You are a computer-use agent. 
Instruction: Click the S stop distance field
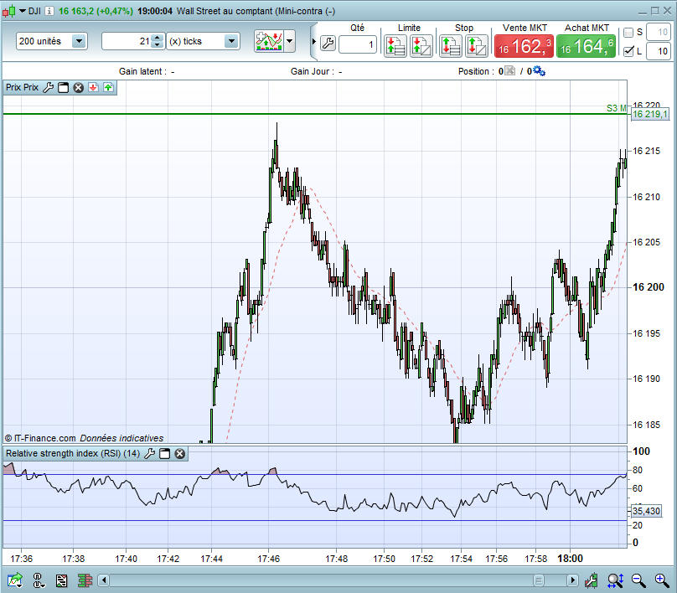(659, 33)
